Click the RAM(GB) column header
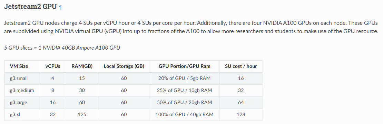This screenshot has width=383, height=124. click(82, 66)
